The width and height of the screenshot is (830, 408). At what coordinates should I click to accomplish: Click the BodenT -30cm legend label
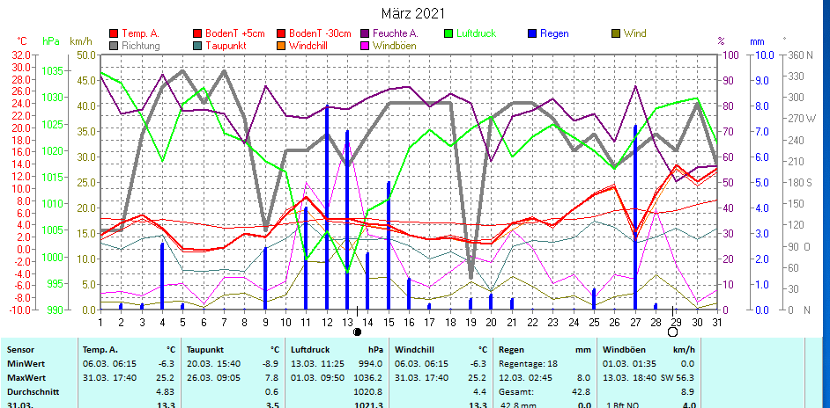point(320,33)
